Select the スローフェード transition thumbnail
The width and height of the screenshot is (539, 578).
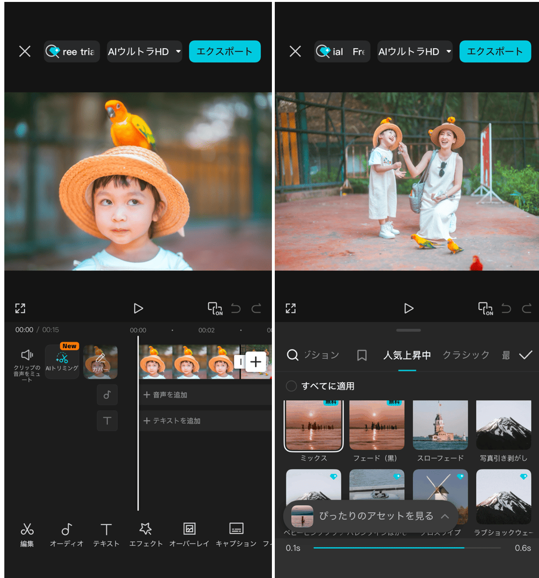coord(440,426)
